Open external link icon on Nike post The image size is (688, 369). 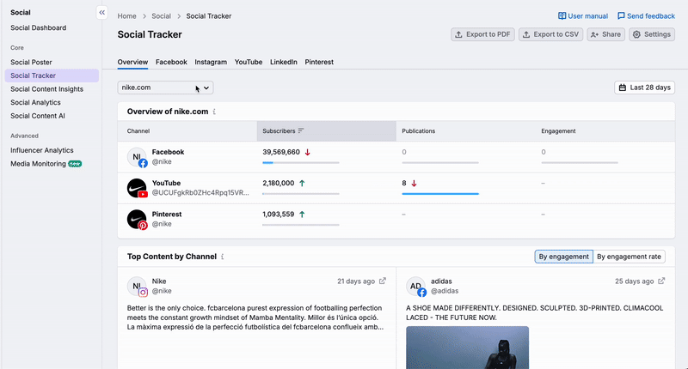tap(383, 281)
